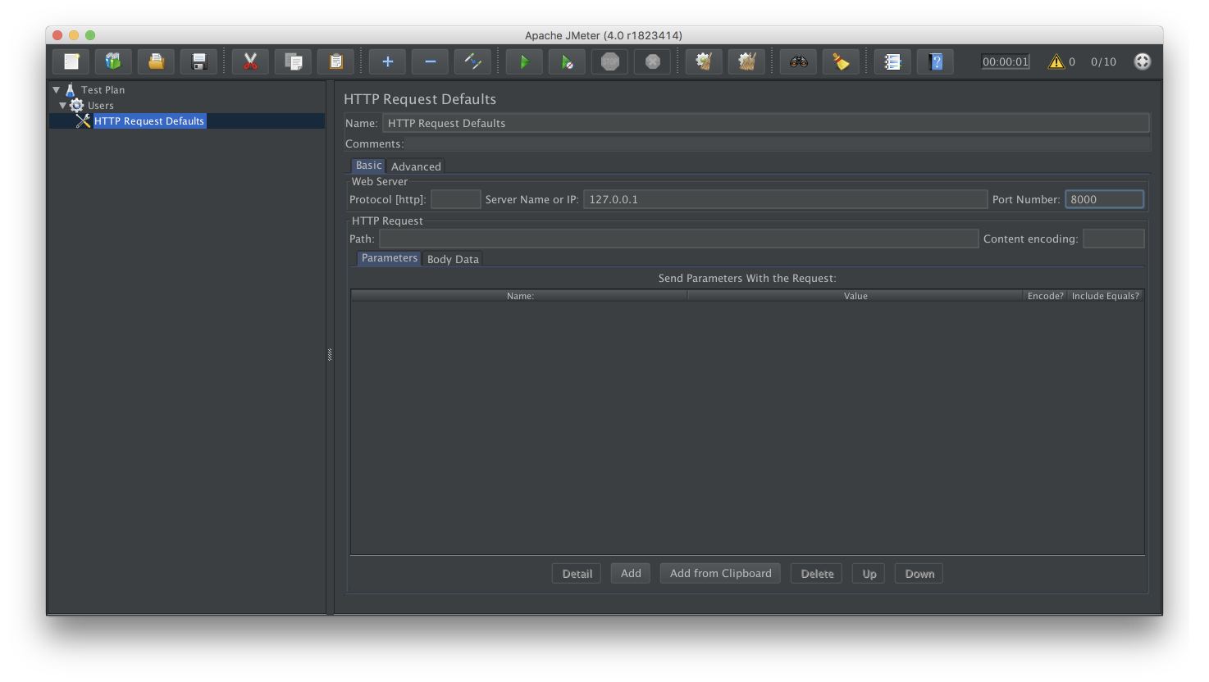This screenshot has height=682, width=1209.
Task: Create a new test plan
Action: coord(70,61)
